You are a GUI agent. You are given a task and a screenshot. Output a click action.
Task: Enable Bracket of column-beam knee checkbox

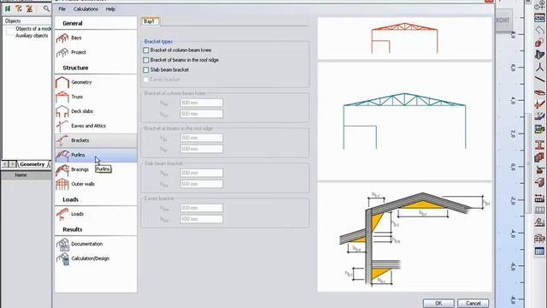pyautogui.click(x=146, y=50)
